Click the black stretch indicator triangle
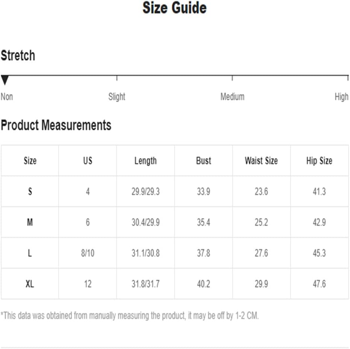Image resolution: width=350 pixels, height=349 pixels. pyautogui.click(x=5, y=80)
